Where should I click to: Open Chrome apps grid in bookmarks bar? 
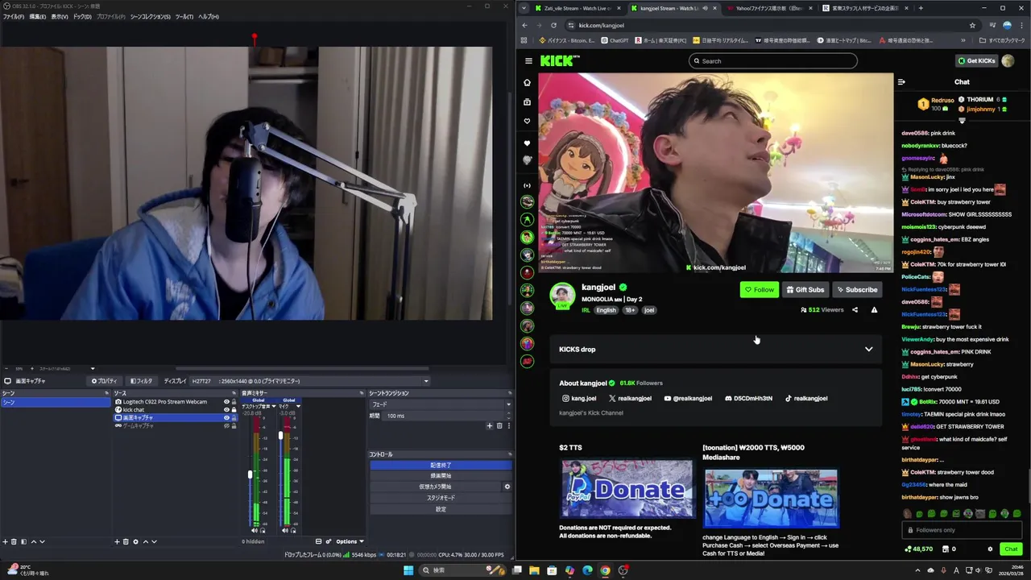pos(524,40)
